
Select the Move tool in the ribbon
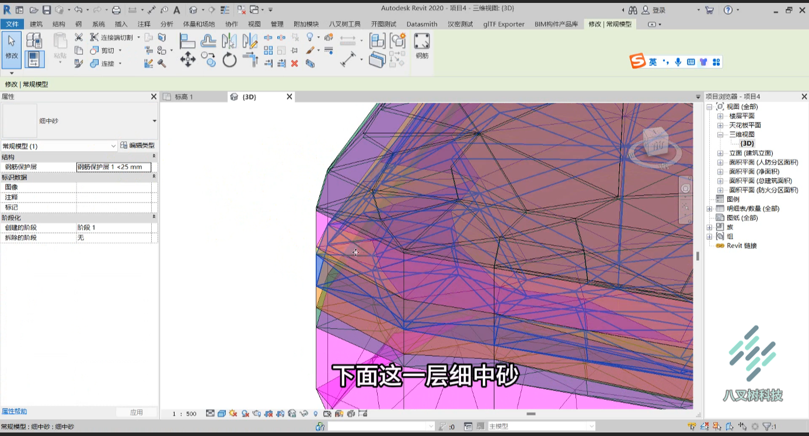pos(188,60)
